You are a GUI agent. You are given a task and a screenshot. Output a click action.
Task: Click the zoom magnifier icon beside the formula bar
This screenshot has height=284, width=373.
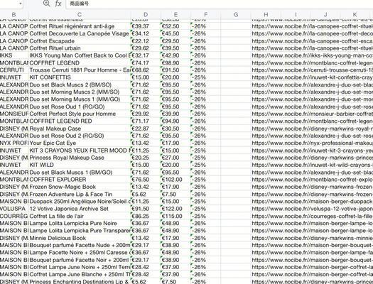pyautogui.click(x=47, y=4)
